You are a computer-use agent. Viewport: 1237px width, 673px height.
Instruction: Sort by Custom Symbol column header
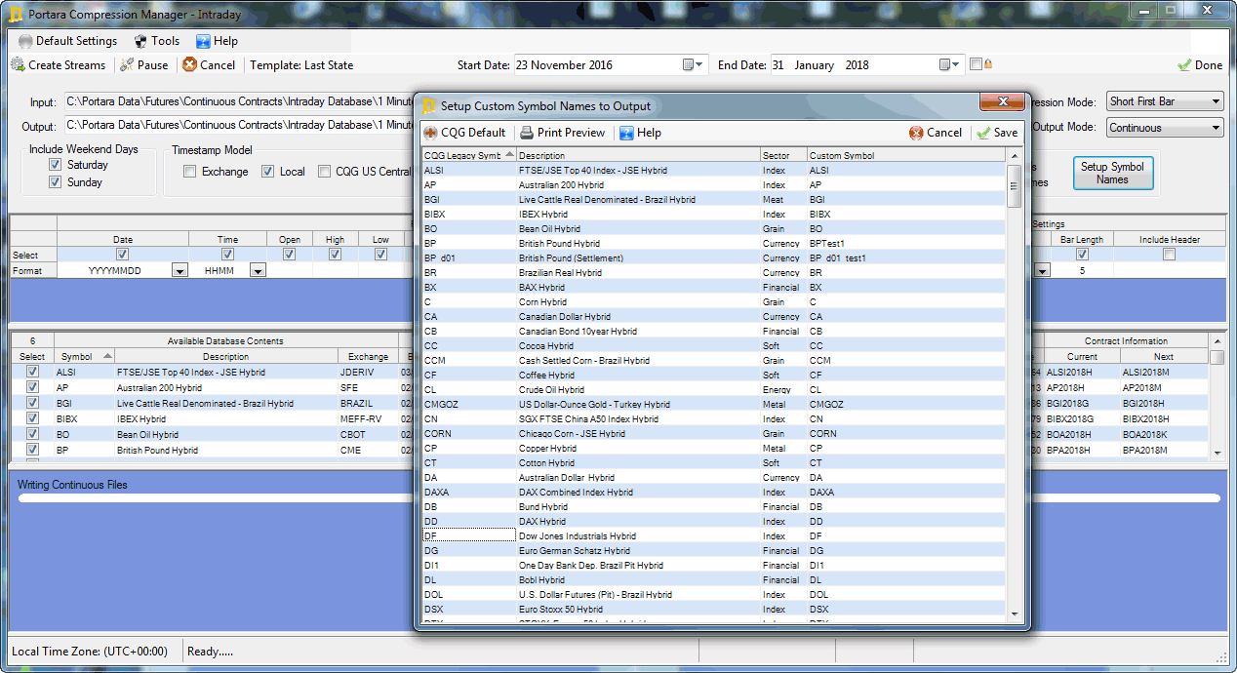tap(906, 155)
